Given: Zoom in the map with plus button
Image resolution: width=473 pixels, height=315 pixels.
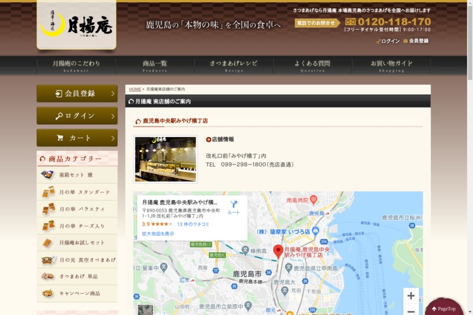Looking at the screenshot, I should tap(411, 295).
